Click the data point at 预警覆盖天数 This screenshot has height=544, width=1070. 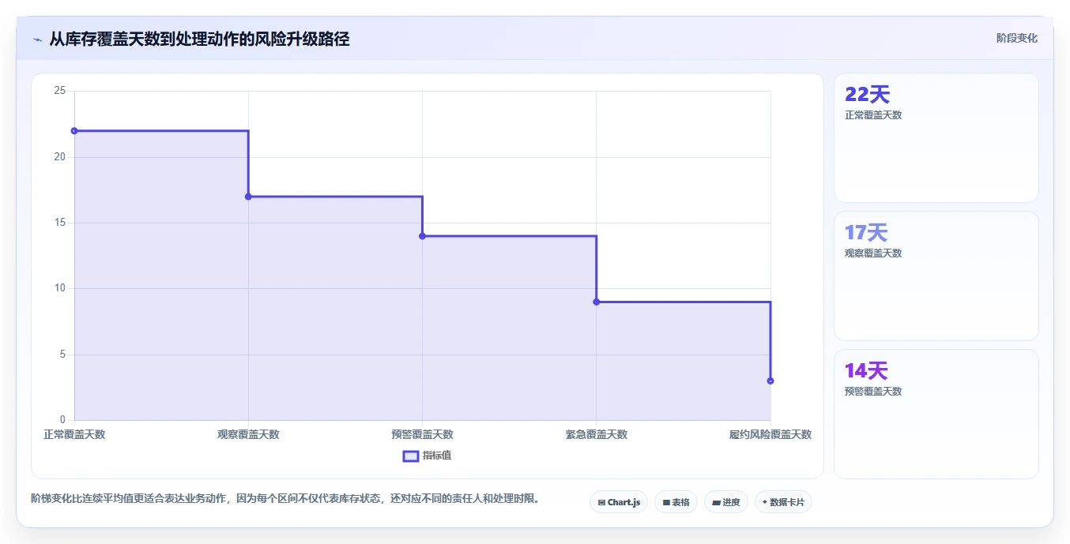[422, 236]
